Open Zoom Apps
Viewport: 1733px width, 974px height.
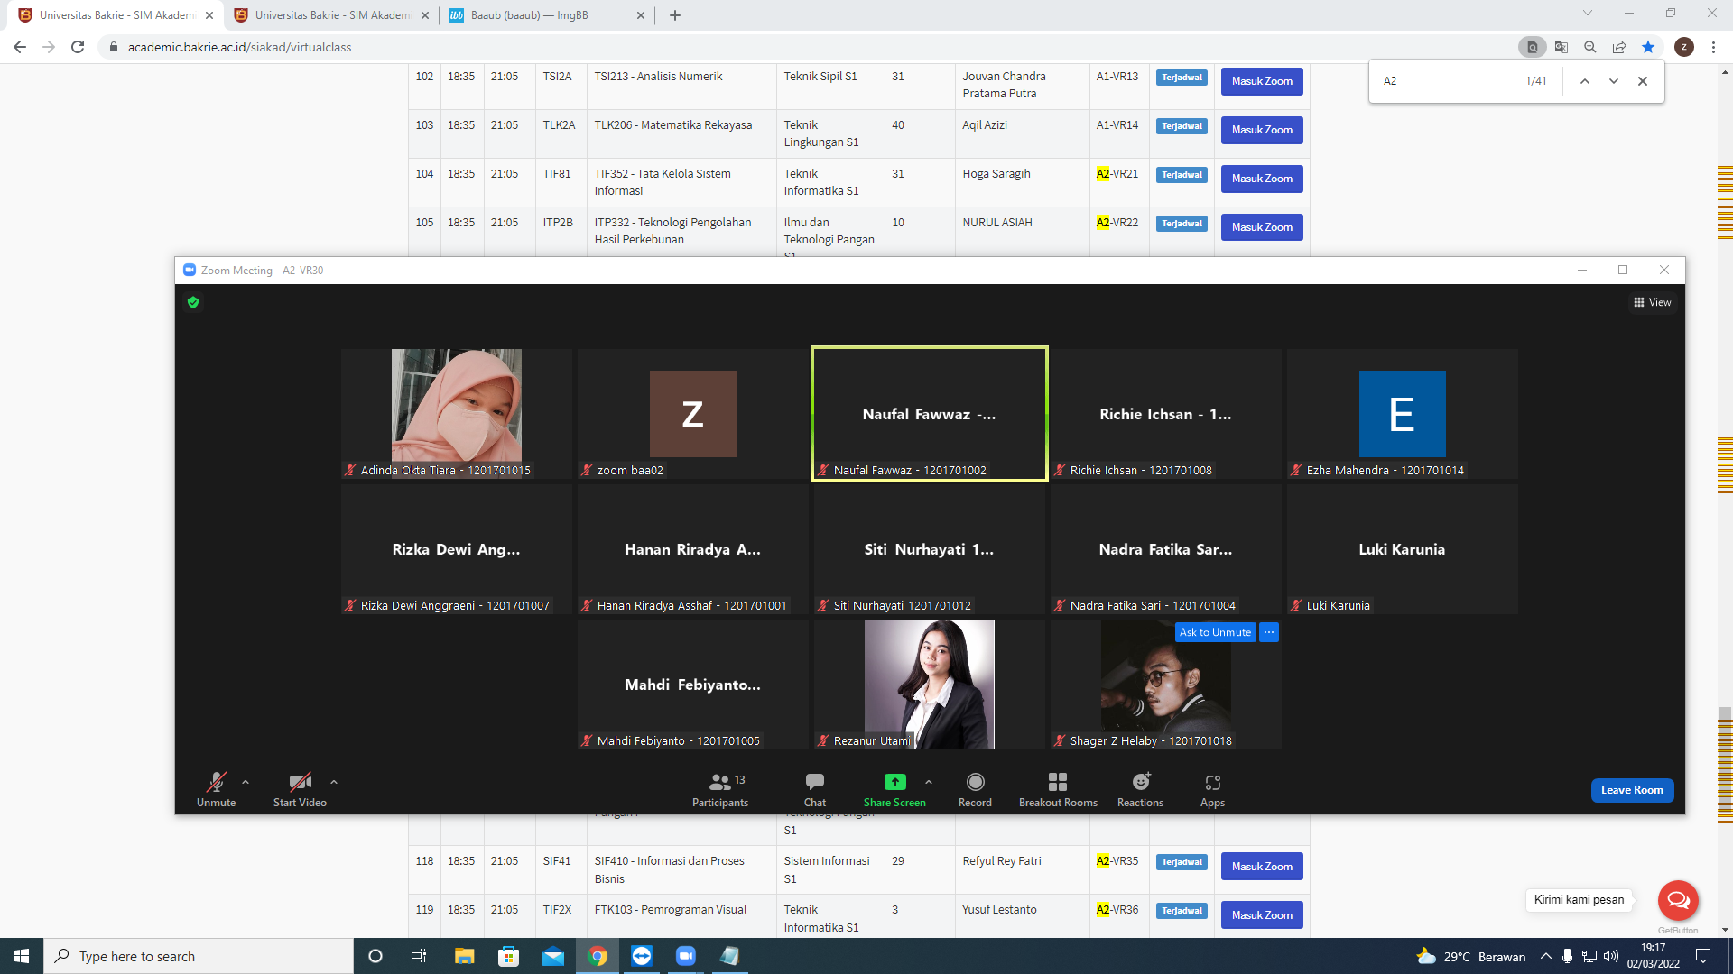pos(1212,789)
